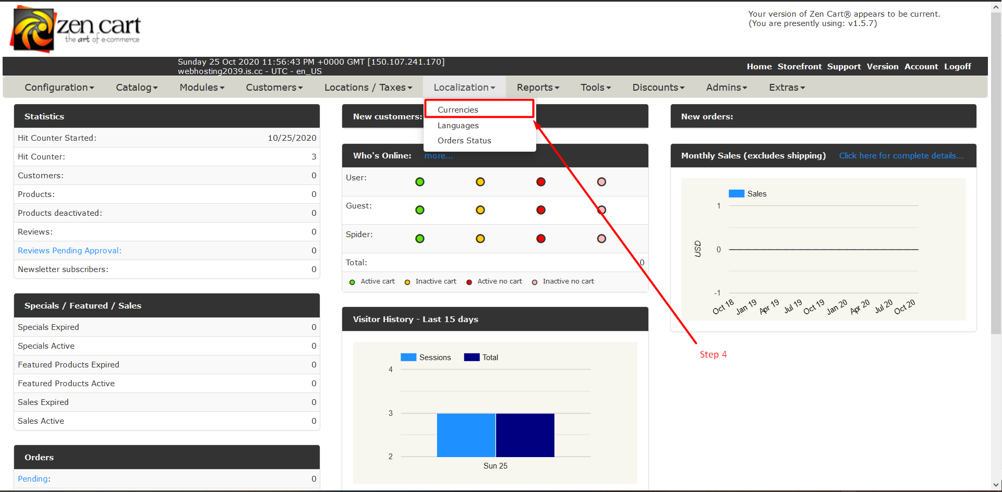The height and width of the screenshot is (492, 1002).
Task: Collapse the open Localization menu
Action: point(464,87)
